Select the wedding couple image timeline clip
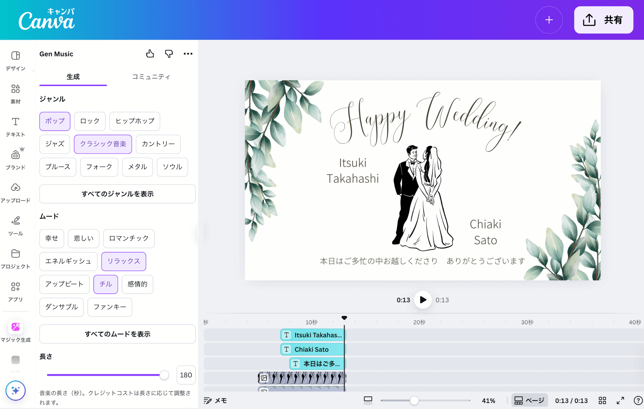This screenshot has width=644, height=409. coord(302,378)
